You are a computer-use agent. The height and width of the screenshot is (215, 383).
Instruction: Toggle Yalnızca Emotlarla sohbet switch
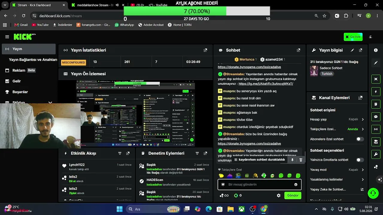tap(360, 160)
